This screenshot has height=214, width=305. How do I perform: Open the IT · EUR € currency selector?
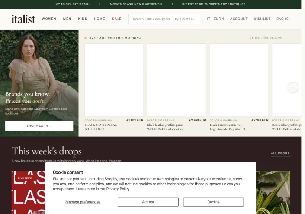click(215, 19)
